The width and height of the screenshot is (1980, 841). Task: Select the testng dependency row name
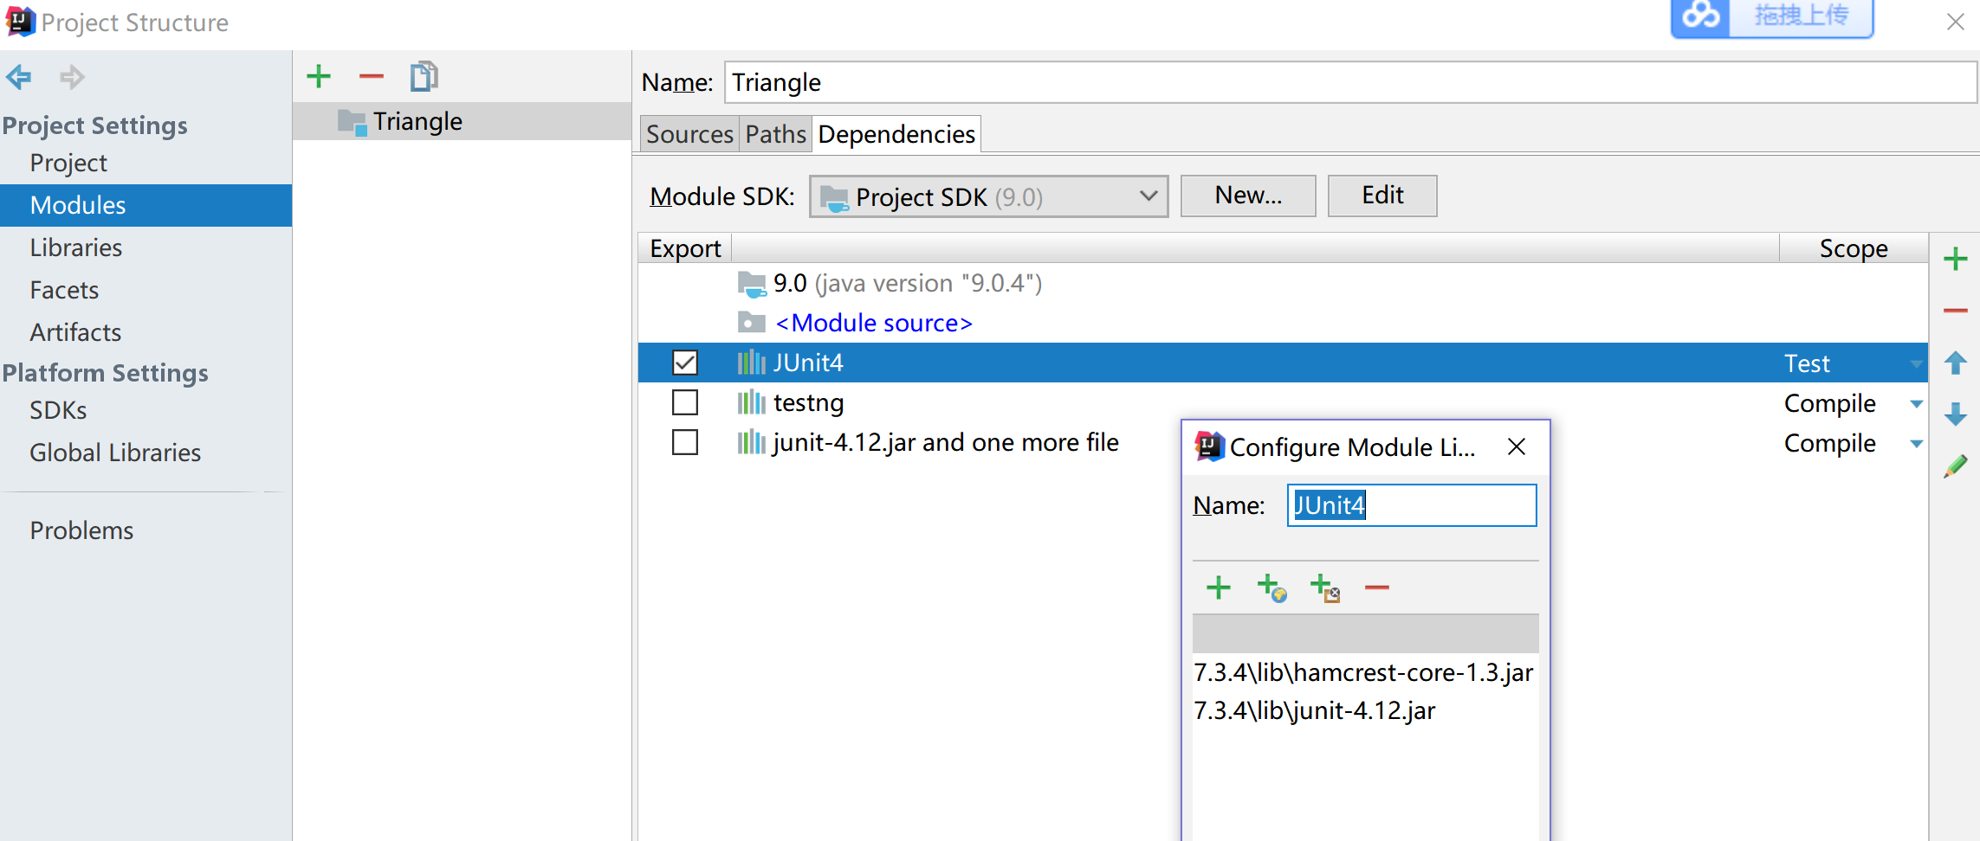point(808,402)
